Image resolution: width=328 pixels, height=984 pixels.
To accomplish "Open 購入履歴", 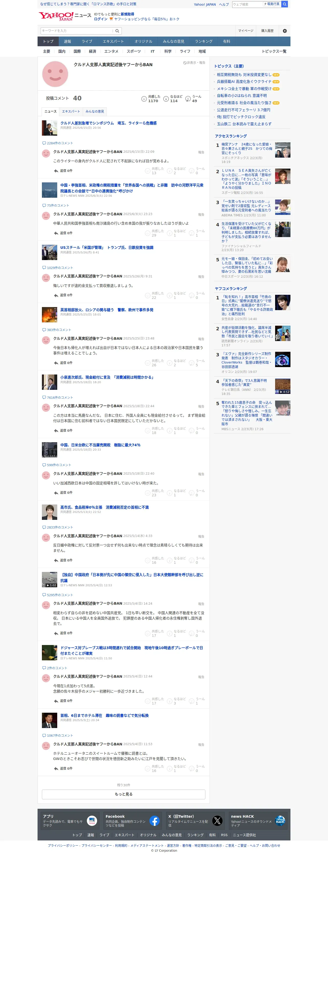I will coord(267,31).
